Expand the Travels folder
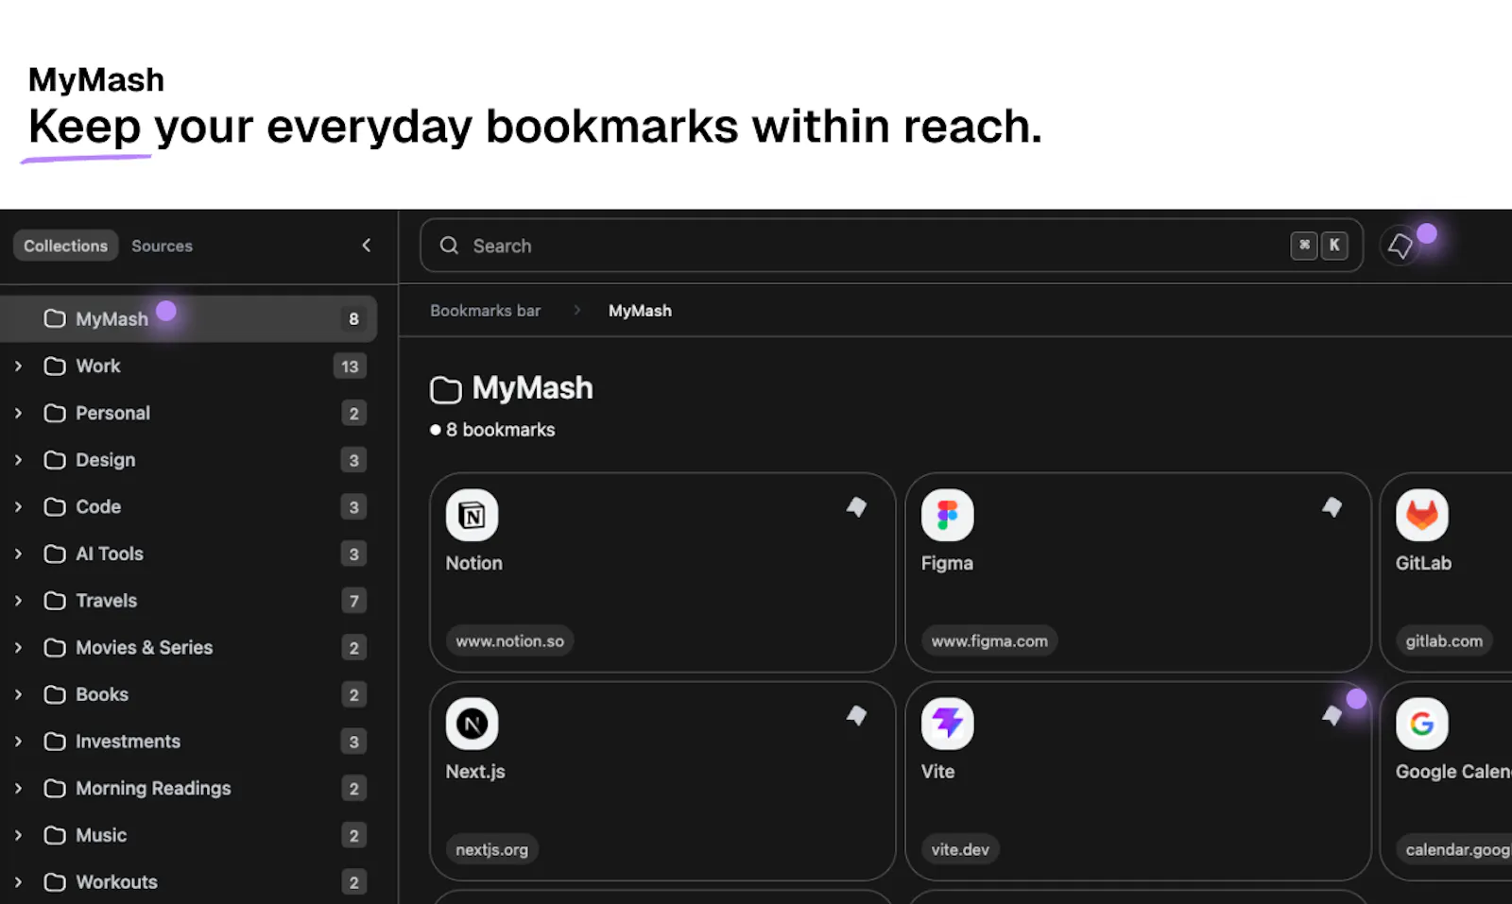Screen dimensions: 1512x904 pyautogui.click(x=18, y=601)
